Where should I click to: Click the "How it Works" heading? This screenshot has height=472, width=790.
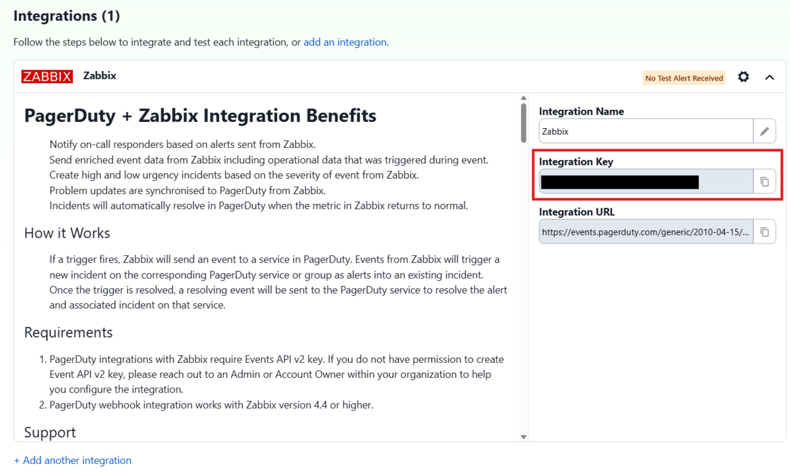[x=67, y=233]
